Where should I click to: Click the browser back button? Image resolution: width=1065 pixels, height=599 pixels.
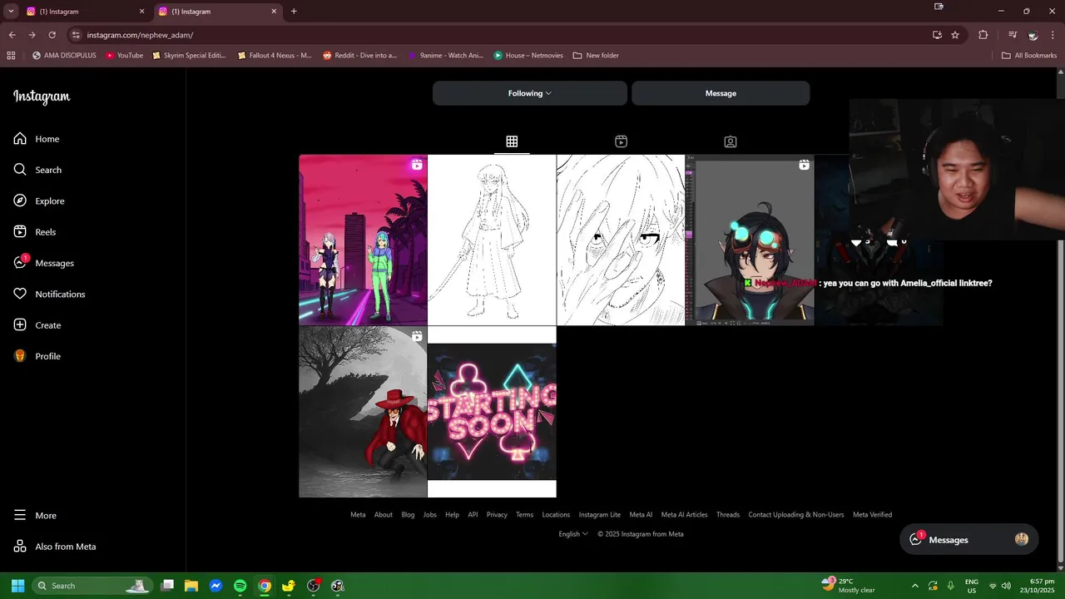tap(12, 35)
